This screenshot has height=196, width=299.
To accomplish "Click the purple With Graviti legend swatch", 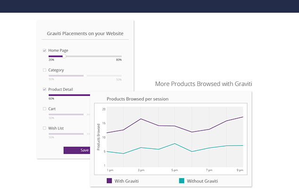I will (x=109, y=181).
